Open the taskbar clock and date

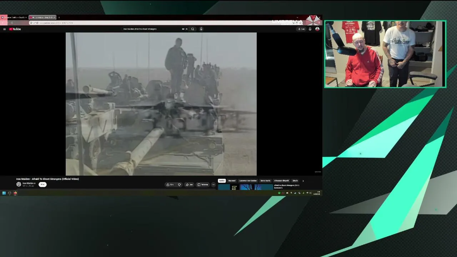(x=317, y=193)
